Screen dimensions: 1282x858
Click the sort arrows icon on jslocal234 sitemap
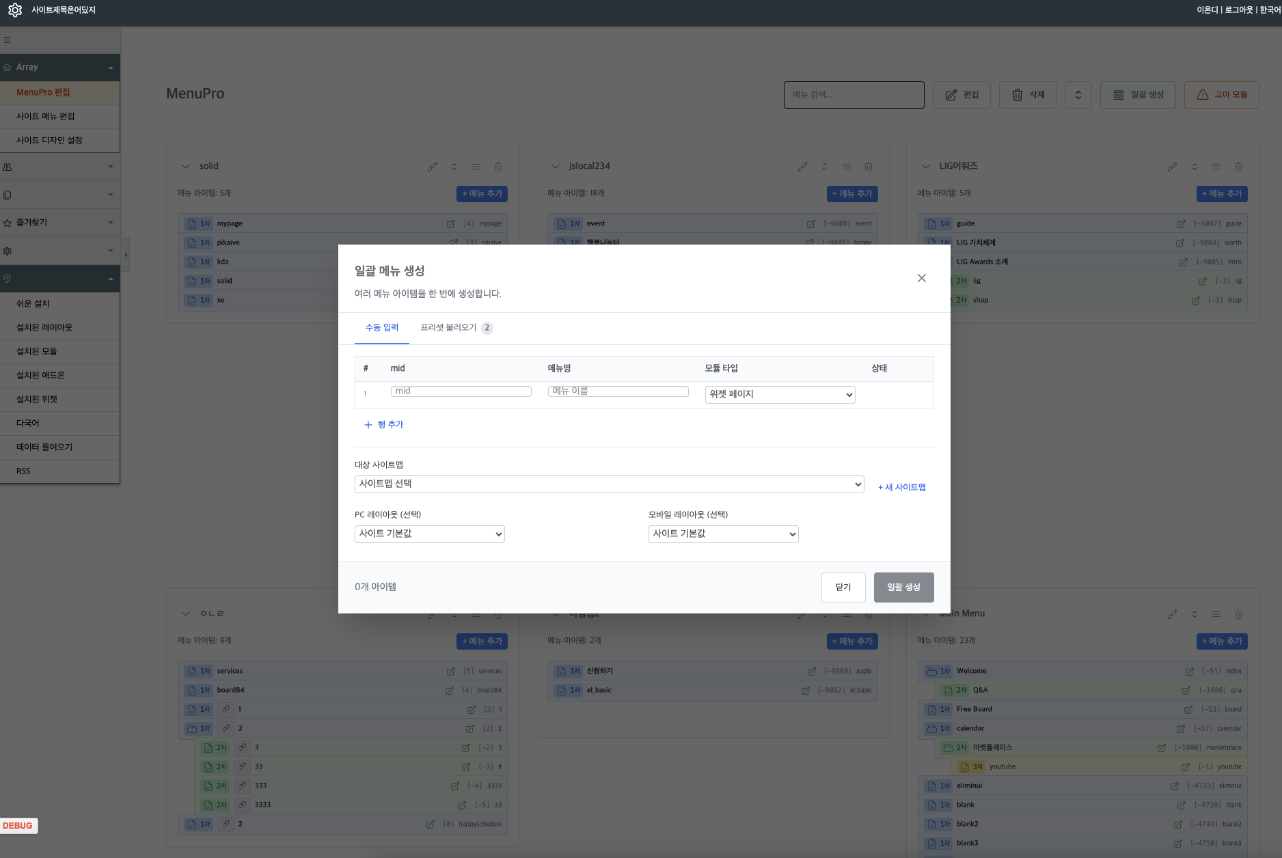click(x=825, y=167)
